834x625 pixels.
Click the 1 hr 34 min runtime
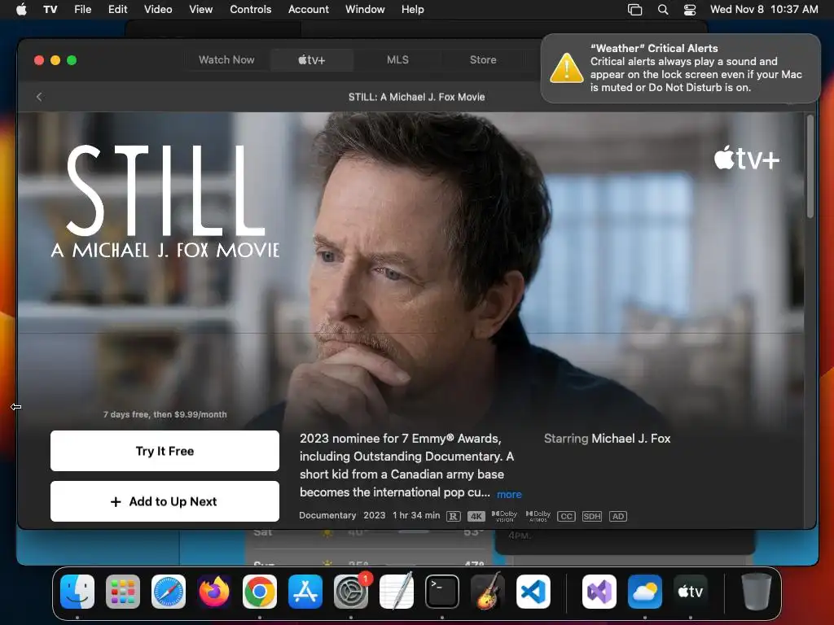pos(416,515)
